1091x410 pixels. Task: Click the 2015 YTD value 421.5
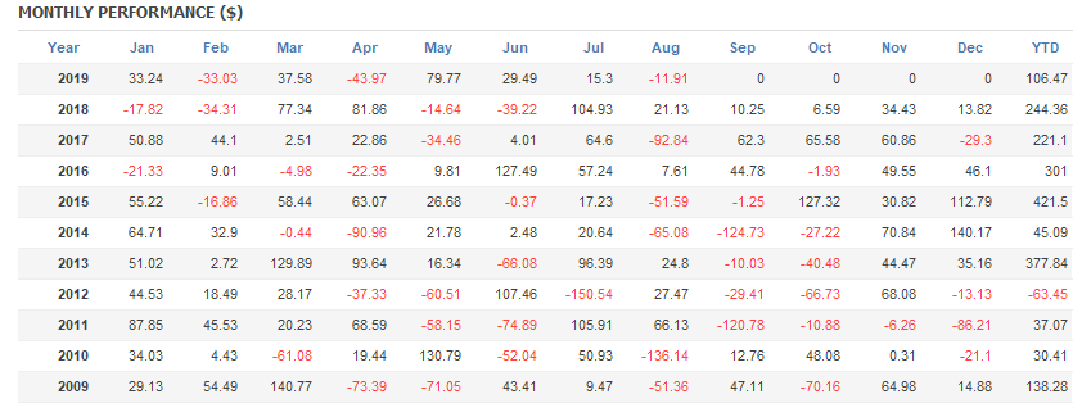click(x=1050, y=202)
